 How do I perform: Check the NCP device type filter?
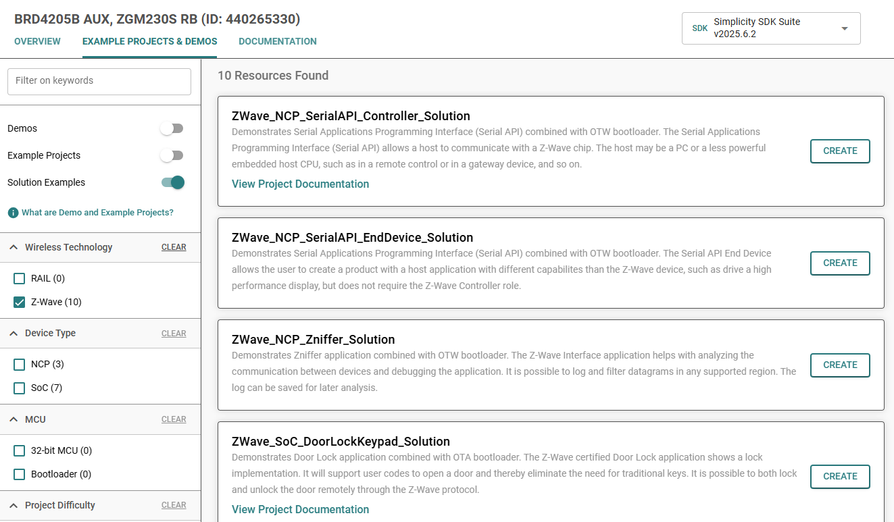click(x=19, y=364)
